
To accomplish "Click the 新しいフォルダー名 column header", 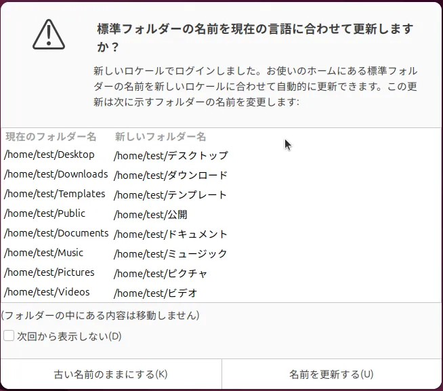I will coord(161,137).
